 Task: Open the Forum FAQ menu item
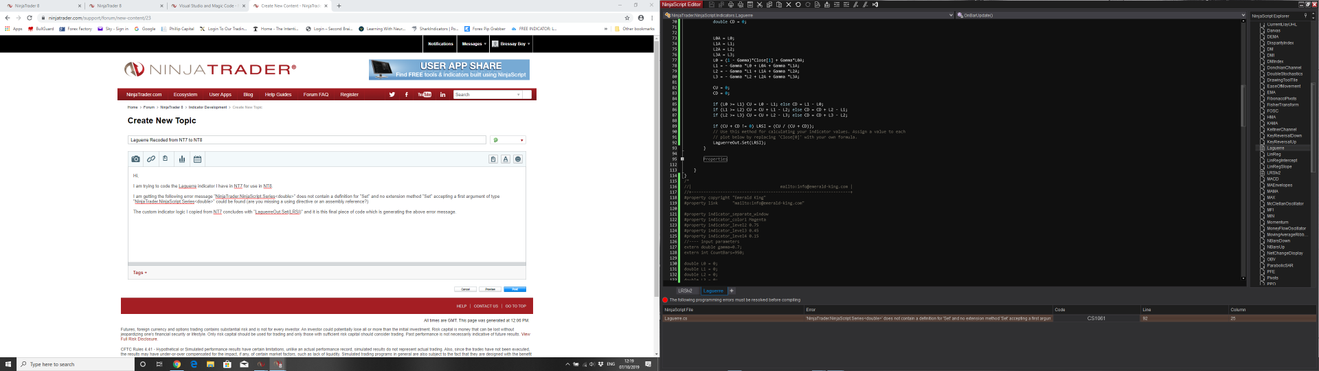(316, 95)
